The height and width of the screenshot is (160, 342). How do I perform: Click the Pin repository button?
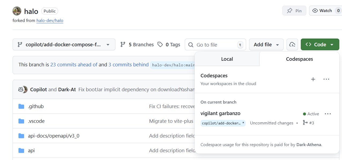coord(294,11)
